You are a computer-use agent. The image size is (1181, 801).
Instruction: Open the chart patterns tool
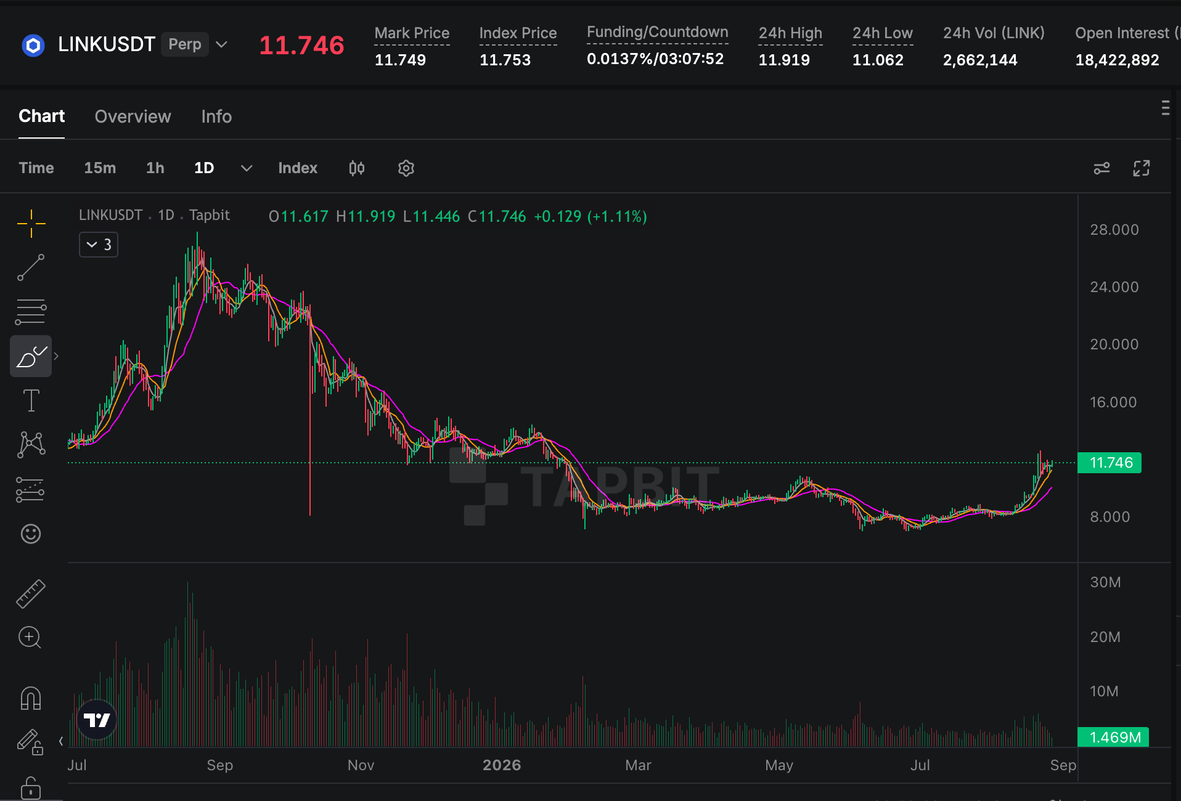pos(31,445)
